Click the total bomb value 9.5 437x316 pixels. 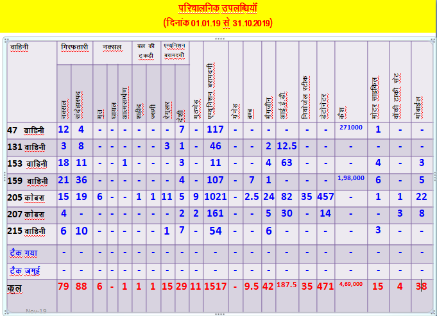(x=252, y=287)
